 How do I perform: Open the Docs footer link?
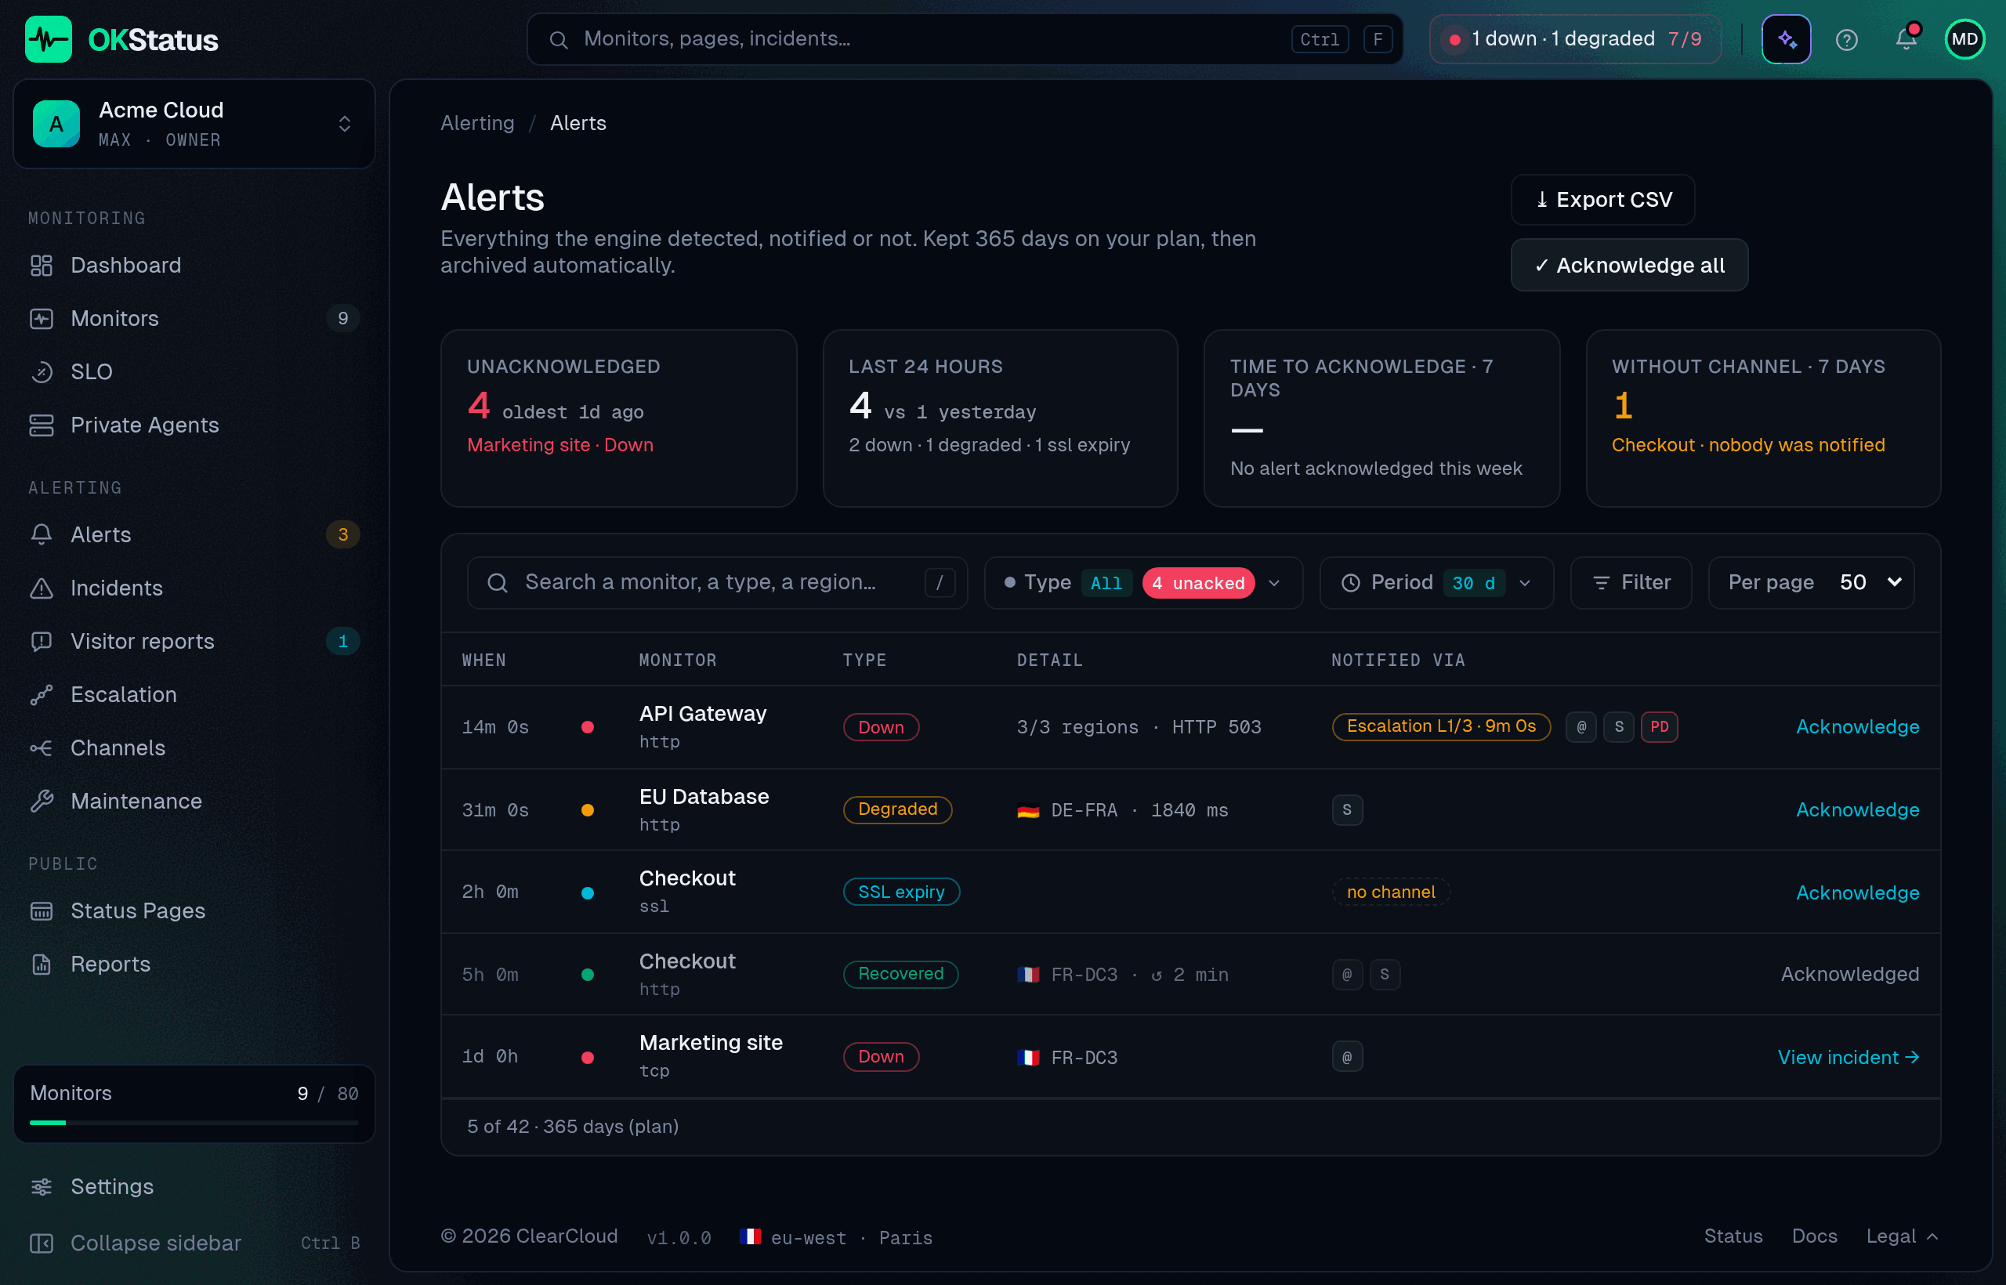coord(1814,1236)
